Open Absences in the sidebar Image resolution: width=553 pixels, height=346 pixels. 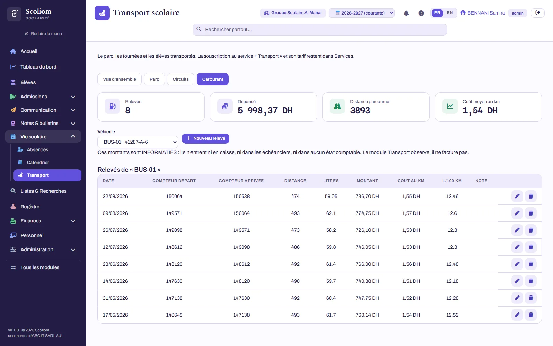[x=47, y=149]
